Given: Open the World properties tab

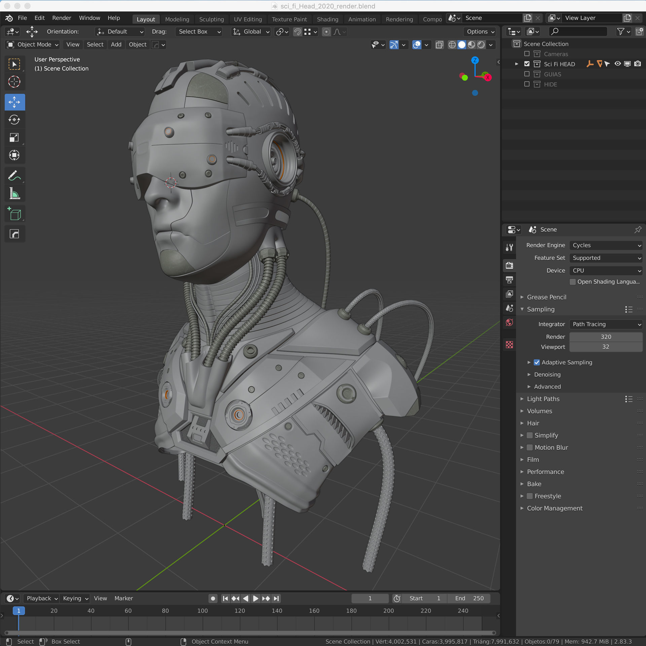Looking at the screenshot, I should (x=509, y=322).
